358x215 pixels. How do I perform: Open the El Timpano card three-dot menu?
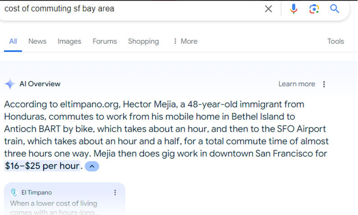click(x=115, y=193)
